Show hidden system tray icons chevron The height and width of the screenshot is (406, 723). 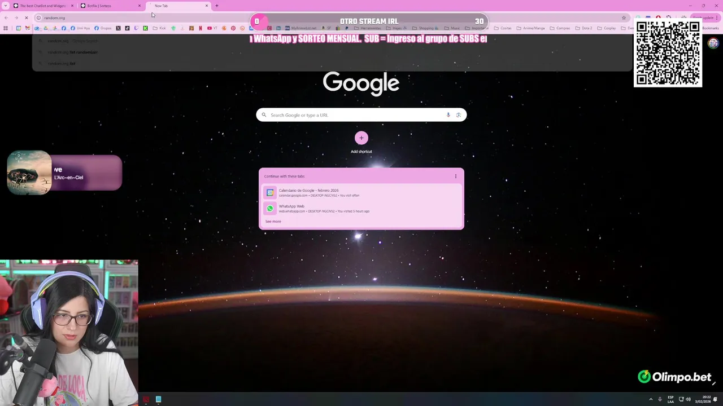tap(651, 399)
